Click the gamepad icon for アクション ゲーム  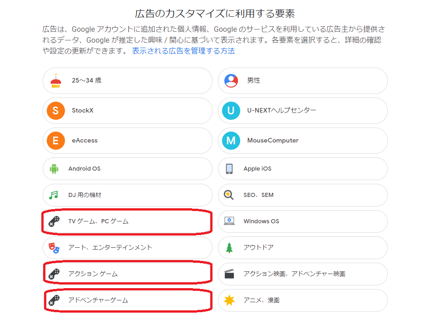pos(54,274)
